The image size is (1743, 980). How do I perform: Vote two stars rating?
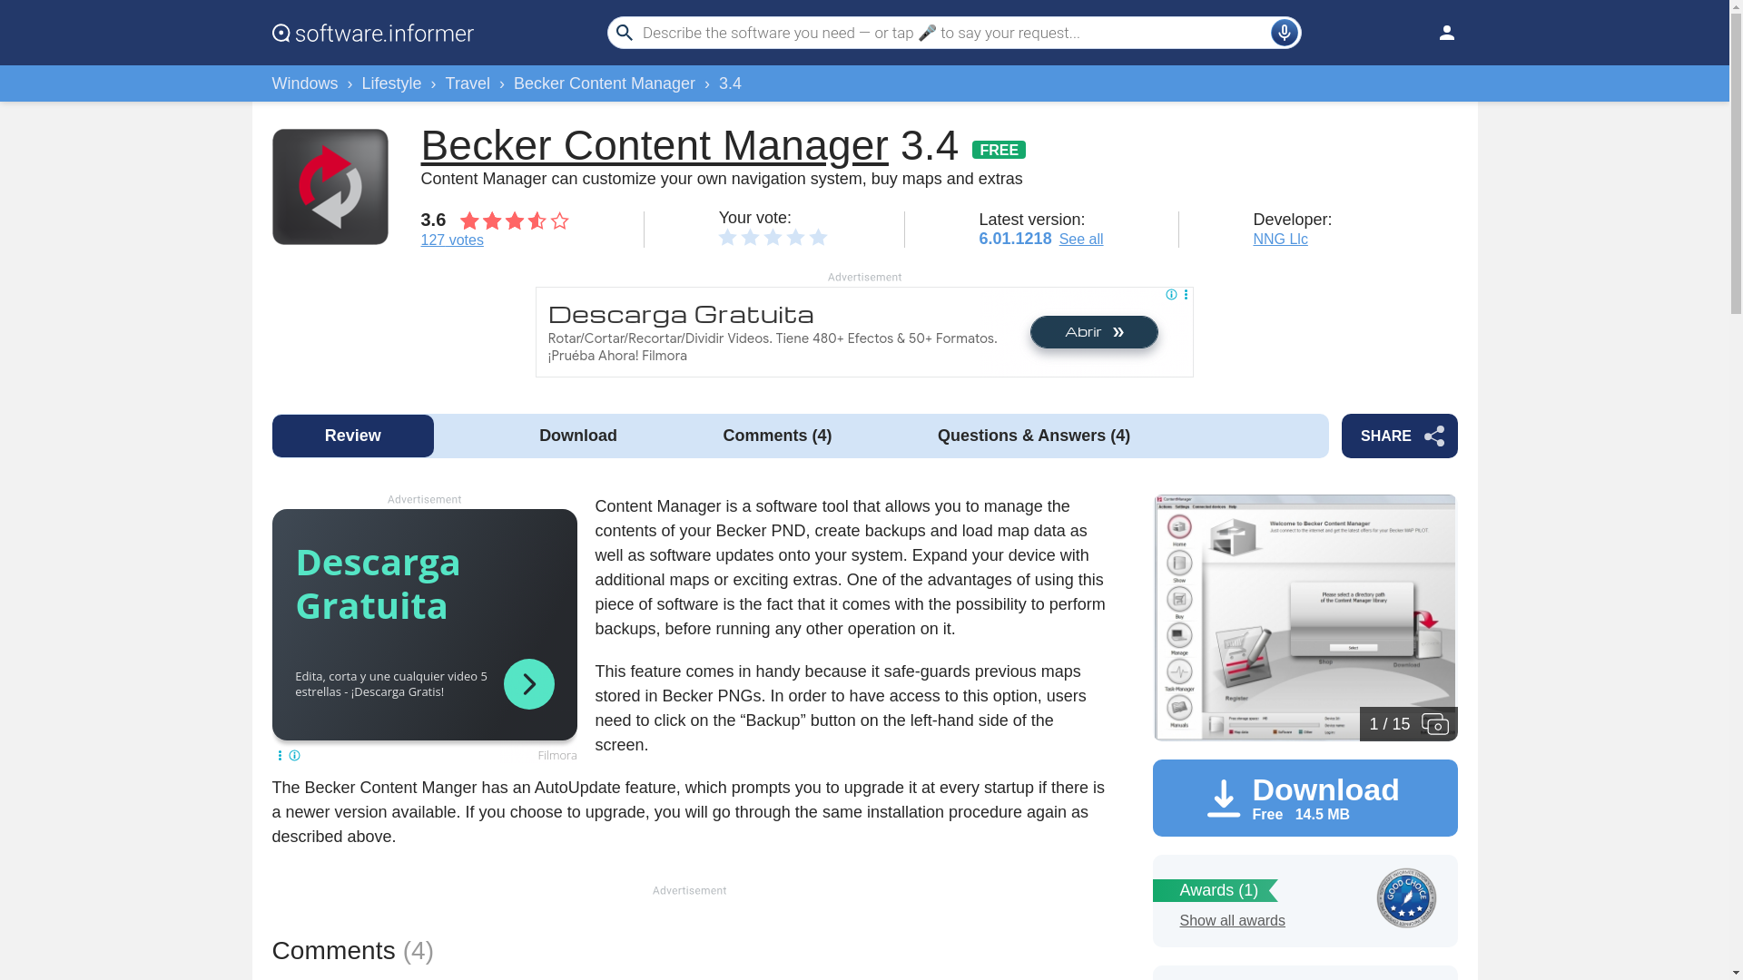750,237
